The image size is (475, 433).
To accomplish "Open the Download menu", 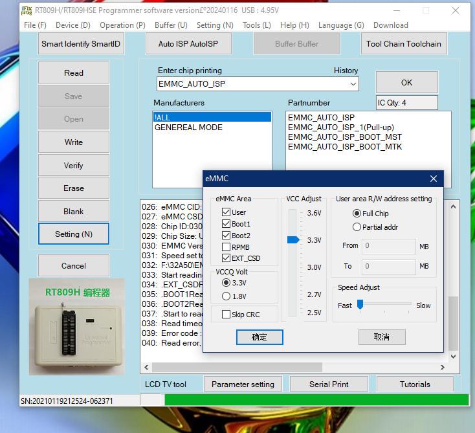I will click(390, 25).
